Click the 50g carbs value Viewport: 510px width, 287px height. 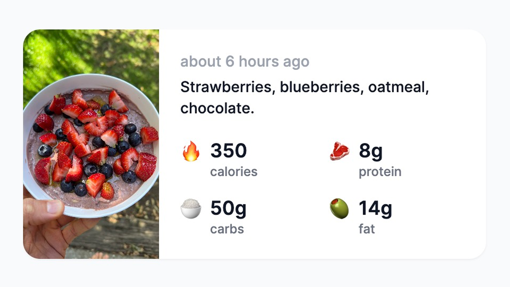tap(228, 209)
